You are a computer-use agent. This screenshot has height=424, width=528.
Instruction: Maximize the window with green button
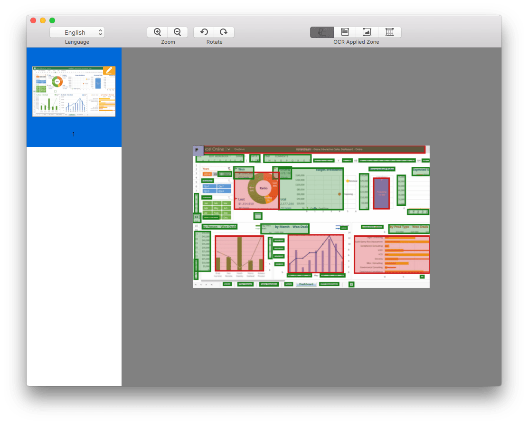coord(52,20)
